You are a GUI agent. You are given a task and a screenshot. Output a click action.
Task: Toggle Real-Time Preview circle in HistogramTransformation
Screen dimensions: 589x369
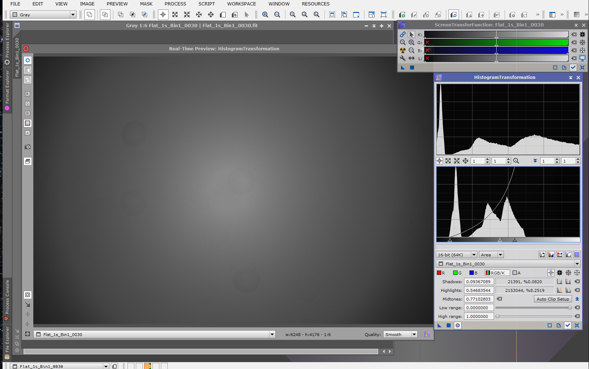[x=458, y=325]
